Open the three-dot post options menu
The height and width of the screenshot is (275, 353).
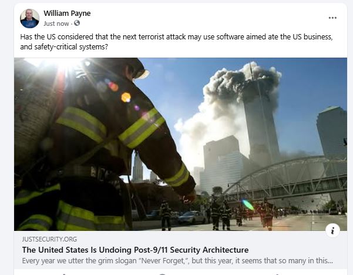[x=332, y=18]
